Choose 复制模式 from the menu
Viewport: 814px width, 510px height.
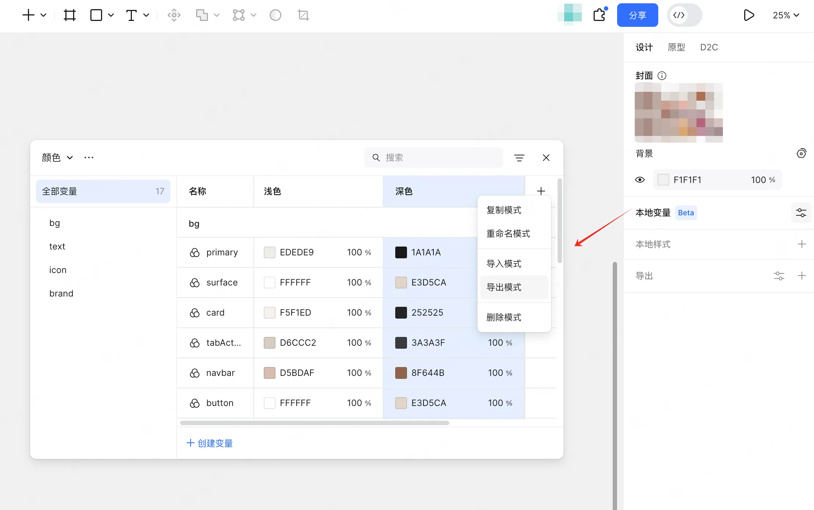point(514,210)
